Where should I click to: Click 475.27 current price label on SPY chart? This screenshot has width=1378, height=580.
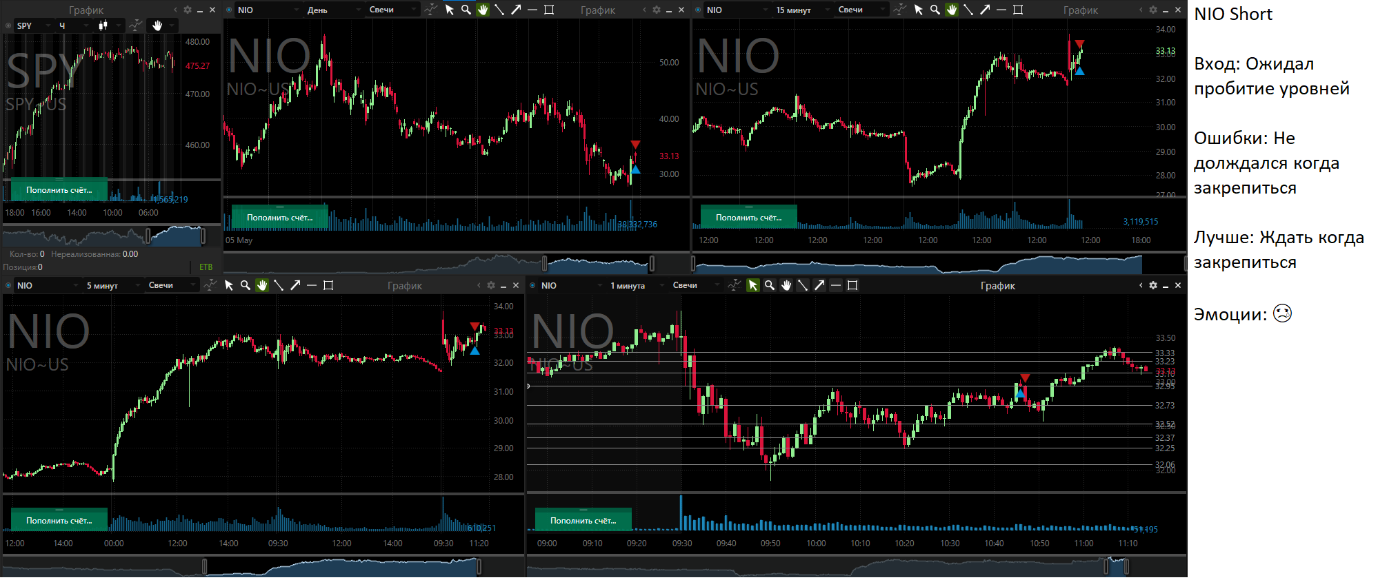point(197,66)
